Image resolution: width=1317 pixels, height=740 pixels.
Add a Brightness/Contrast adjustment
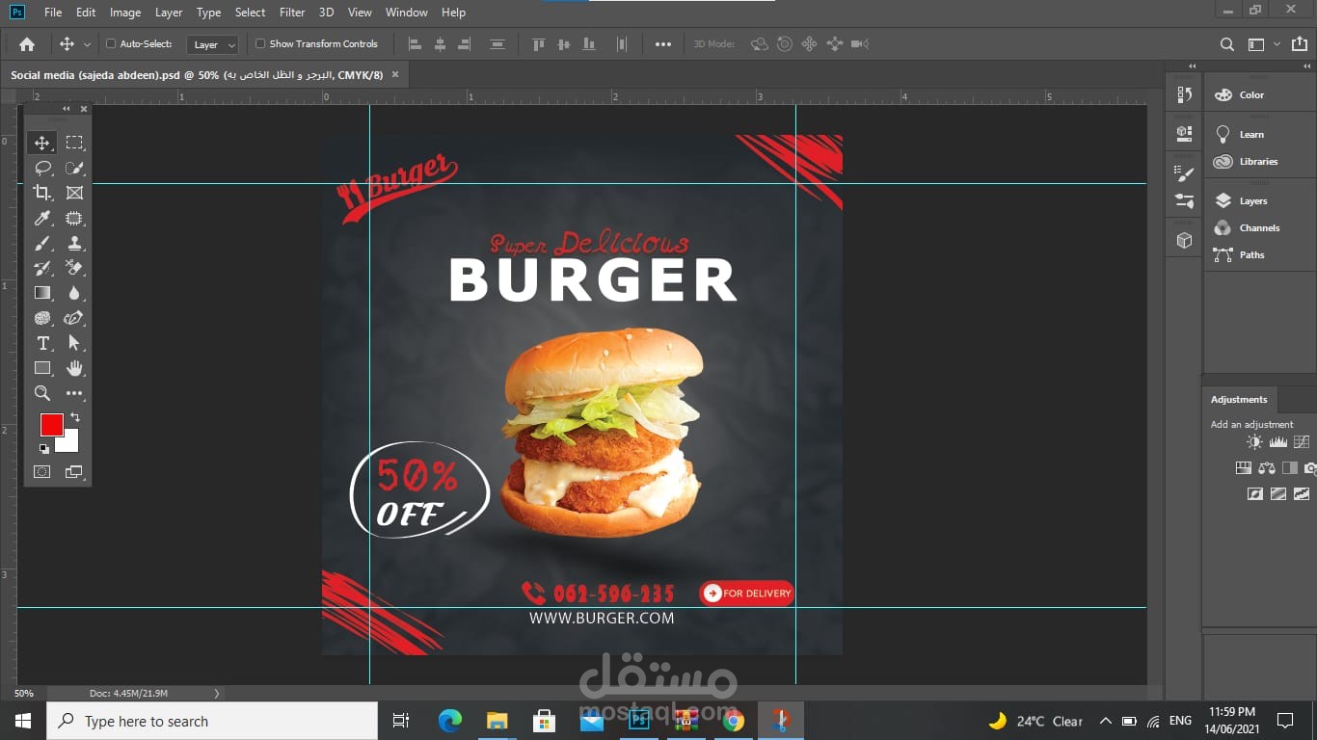pos(1254,442)
